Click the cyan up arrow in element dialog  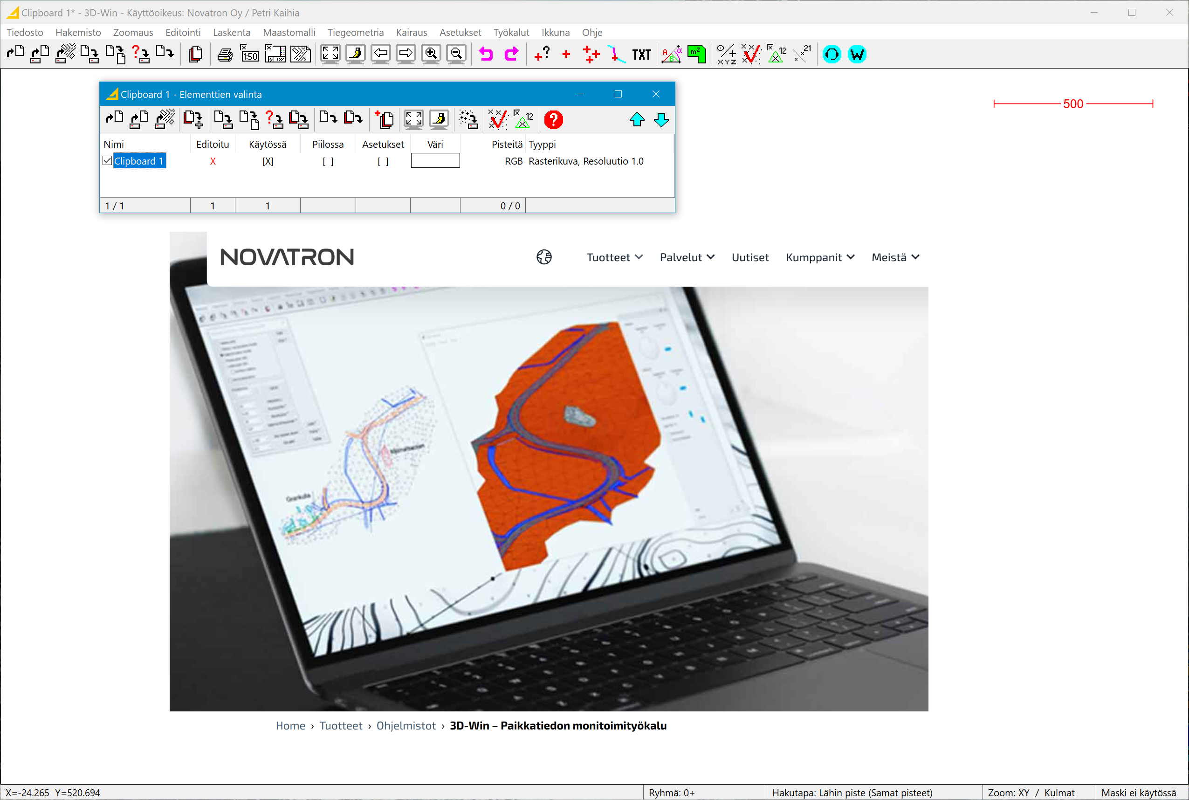click(x=637, y=120)
